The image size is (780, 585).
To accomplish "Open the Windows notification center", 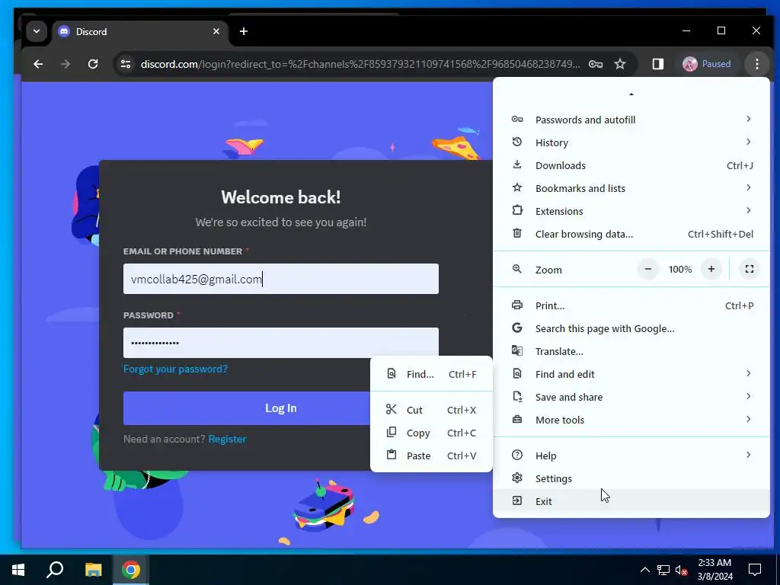I will 755,570.
